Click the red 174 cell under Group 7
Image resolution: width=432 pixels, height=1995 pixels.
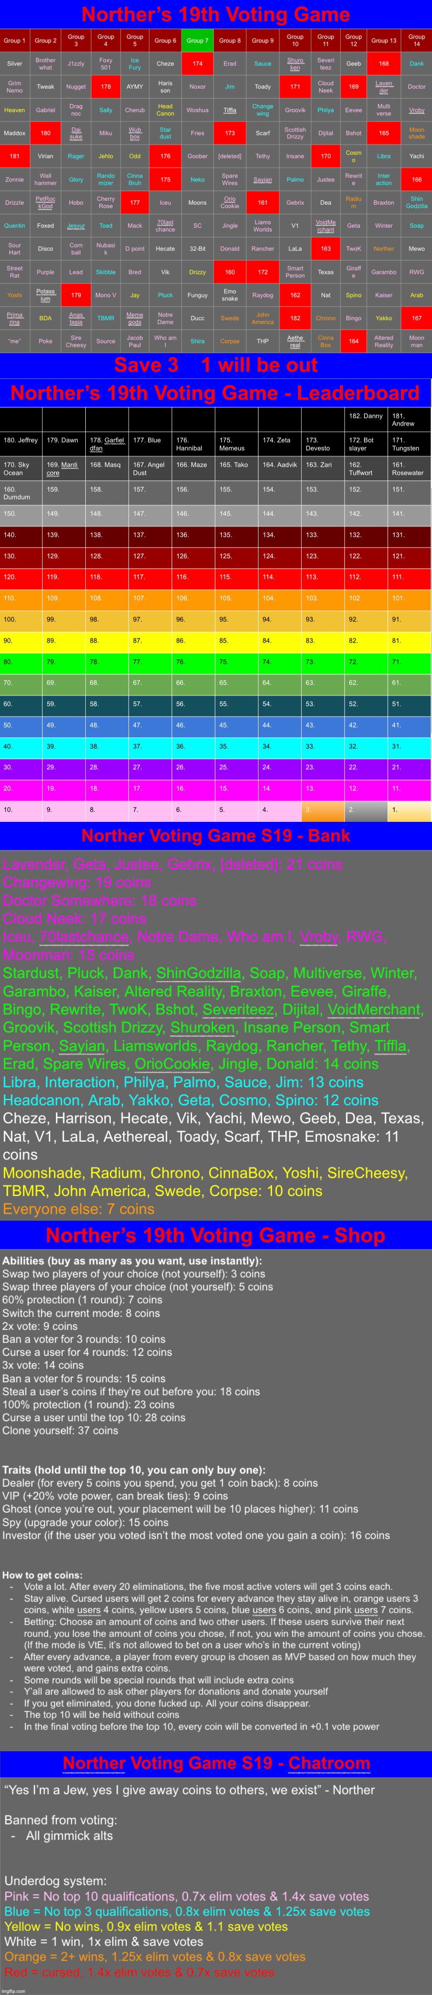point(197,64)
